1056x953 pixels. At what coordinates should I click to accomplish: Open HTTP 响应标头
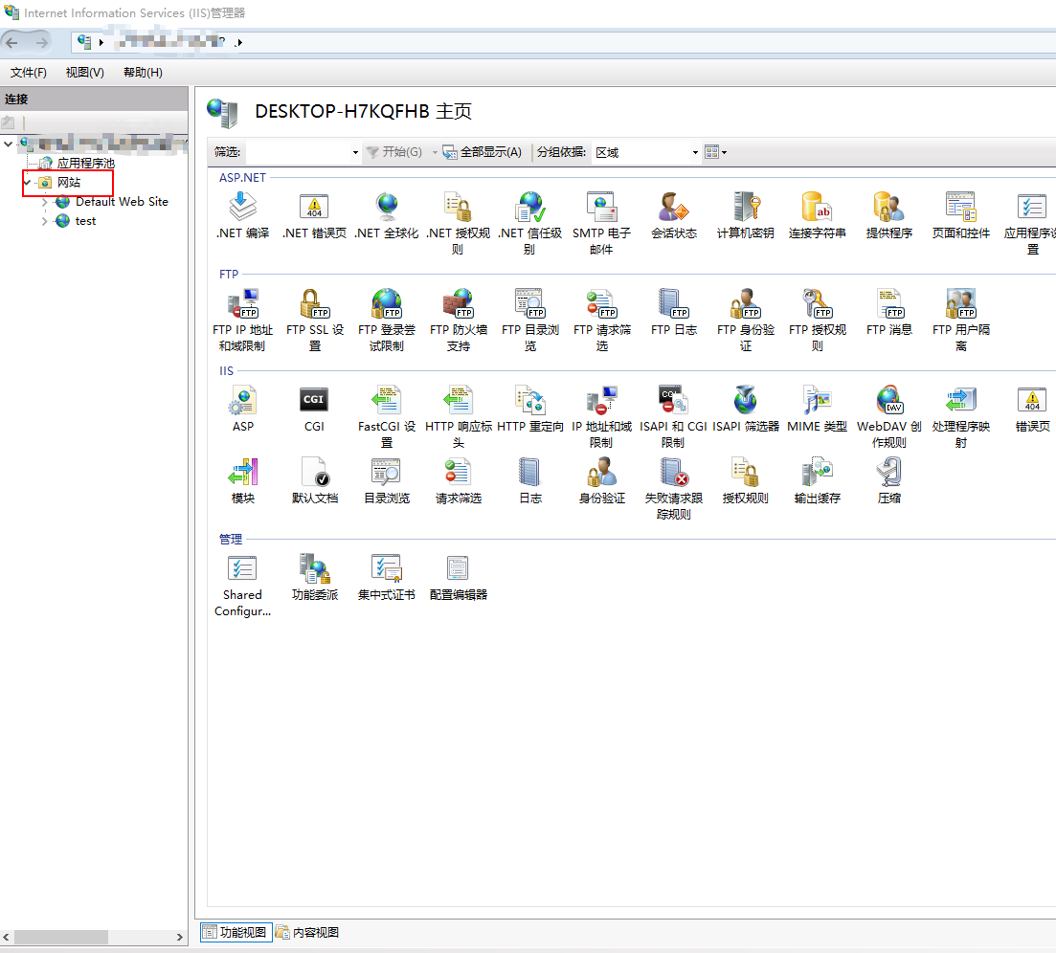pos(458,416)
